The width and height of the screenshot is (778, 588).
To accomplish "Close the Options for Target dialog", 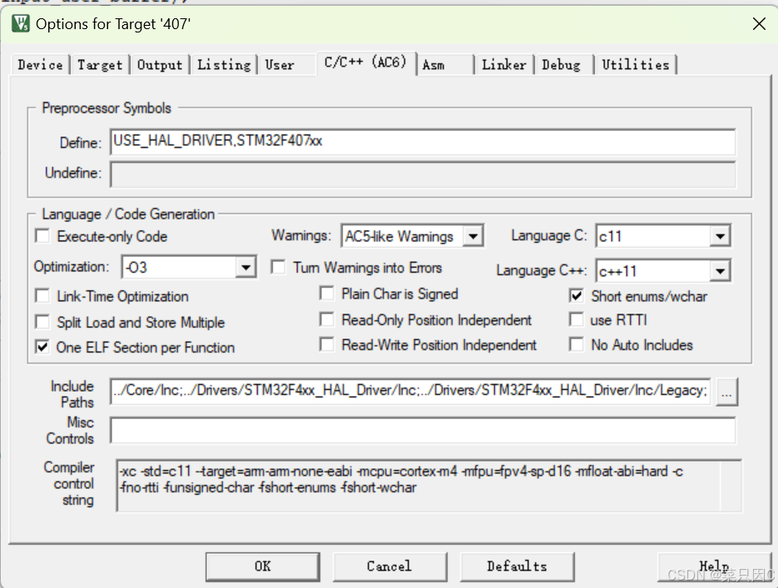I will tap(758, 24).
